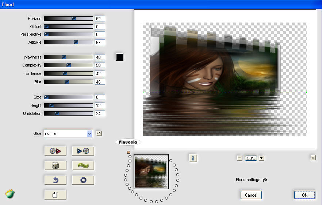Click the small S button beside Glue
Viewport: 322px width, 205px height.
99,133
